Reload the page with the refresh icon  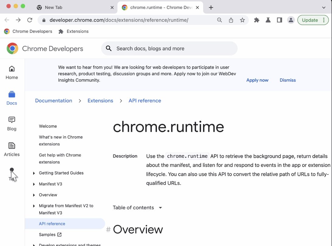tap(30, 20)
